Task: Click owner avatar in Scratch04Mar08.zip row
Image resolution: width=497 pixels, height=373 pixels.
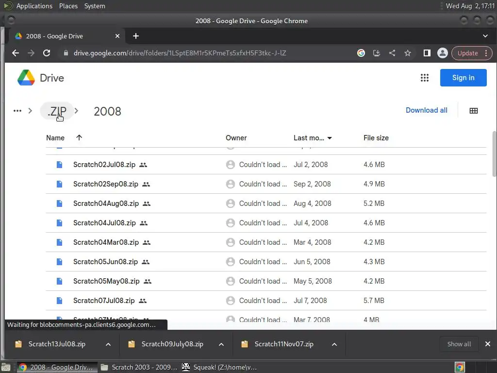Action: pos(231,242)
